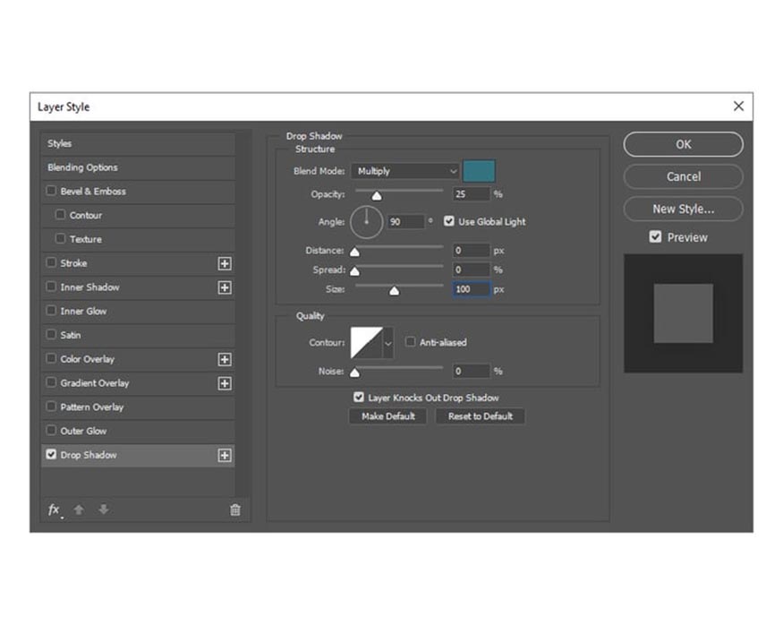Click the Cancel button
The height and width of the screenshot is (625, 783).
(x=683, y=176)
